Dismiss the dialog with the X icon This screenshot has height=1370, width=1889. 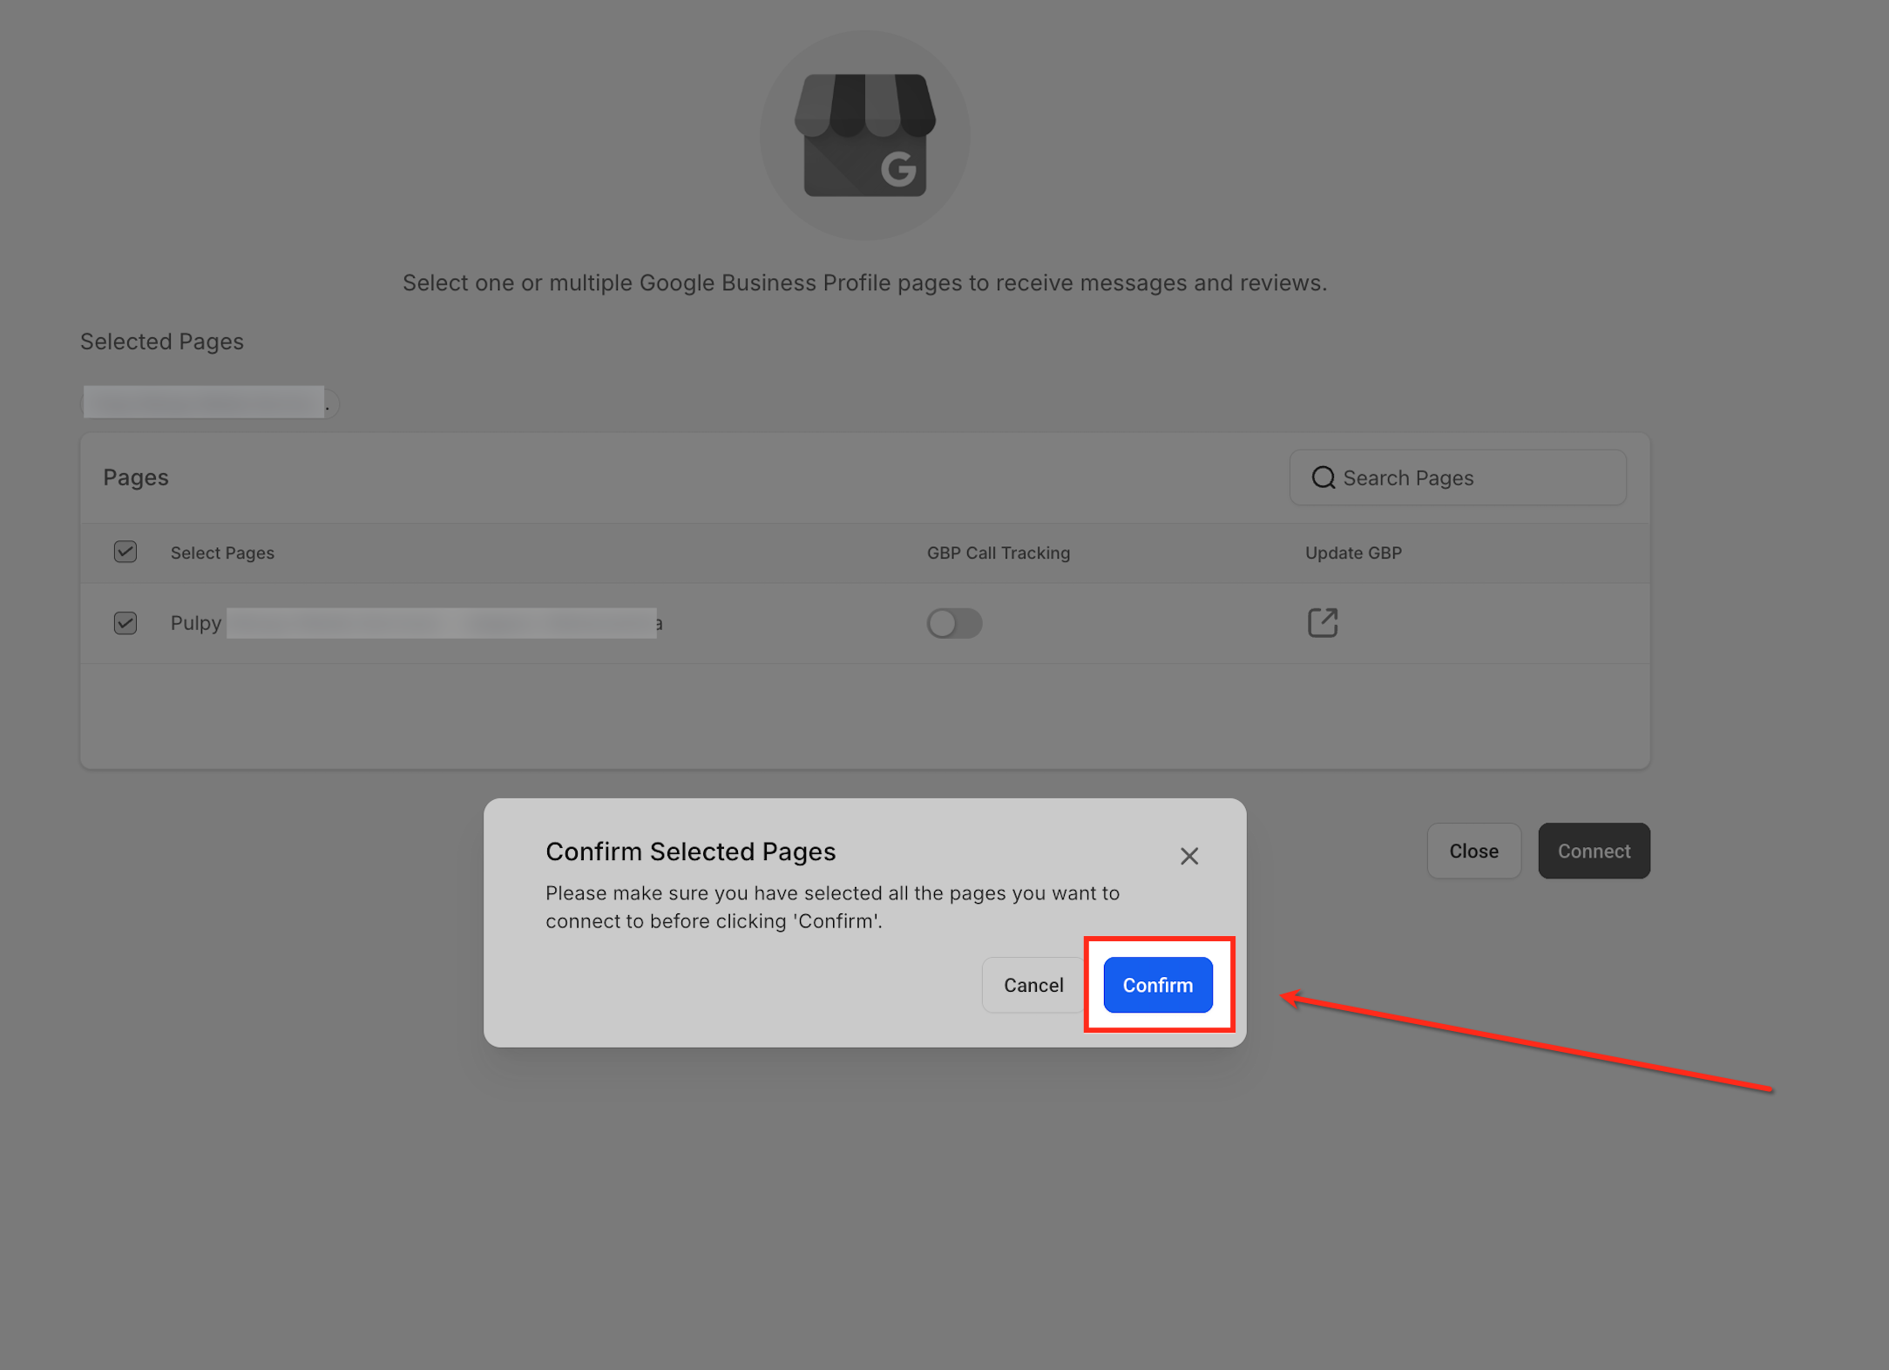pos(1188,856)
